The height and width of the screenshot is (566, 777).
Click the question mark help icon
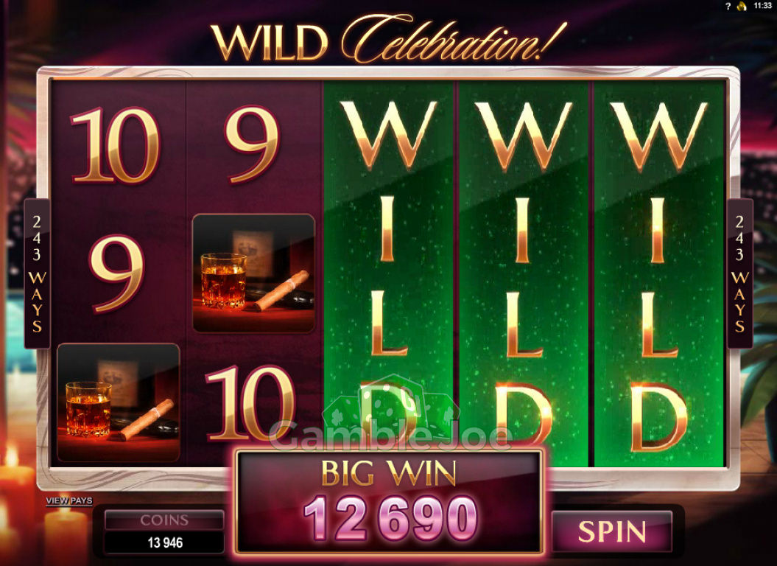(x=728, y=7)
